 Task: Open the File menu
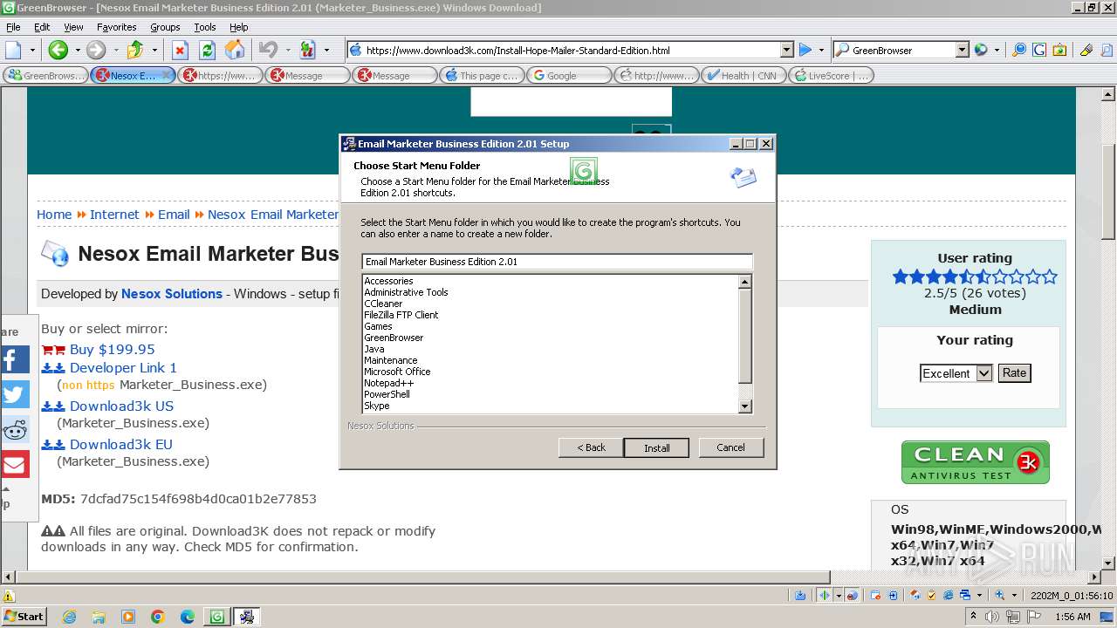[13, 27]
